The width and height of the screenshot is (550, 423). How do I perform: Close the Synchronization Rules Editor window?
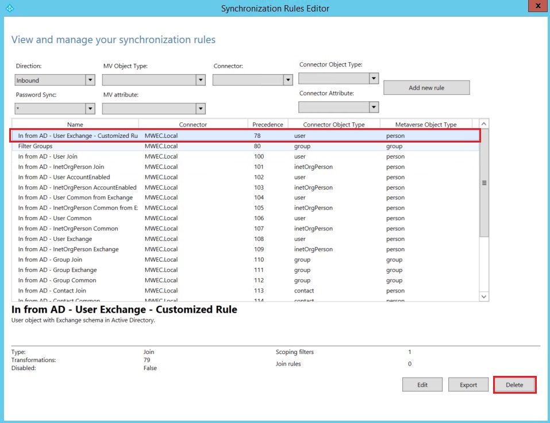pos(537,6)
